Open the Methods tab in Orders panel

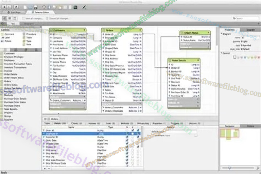coord(127,123)
